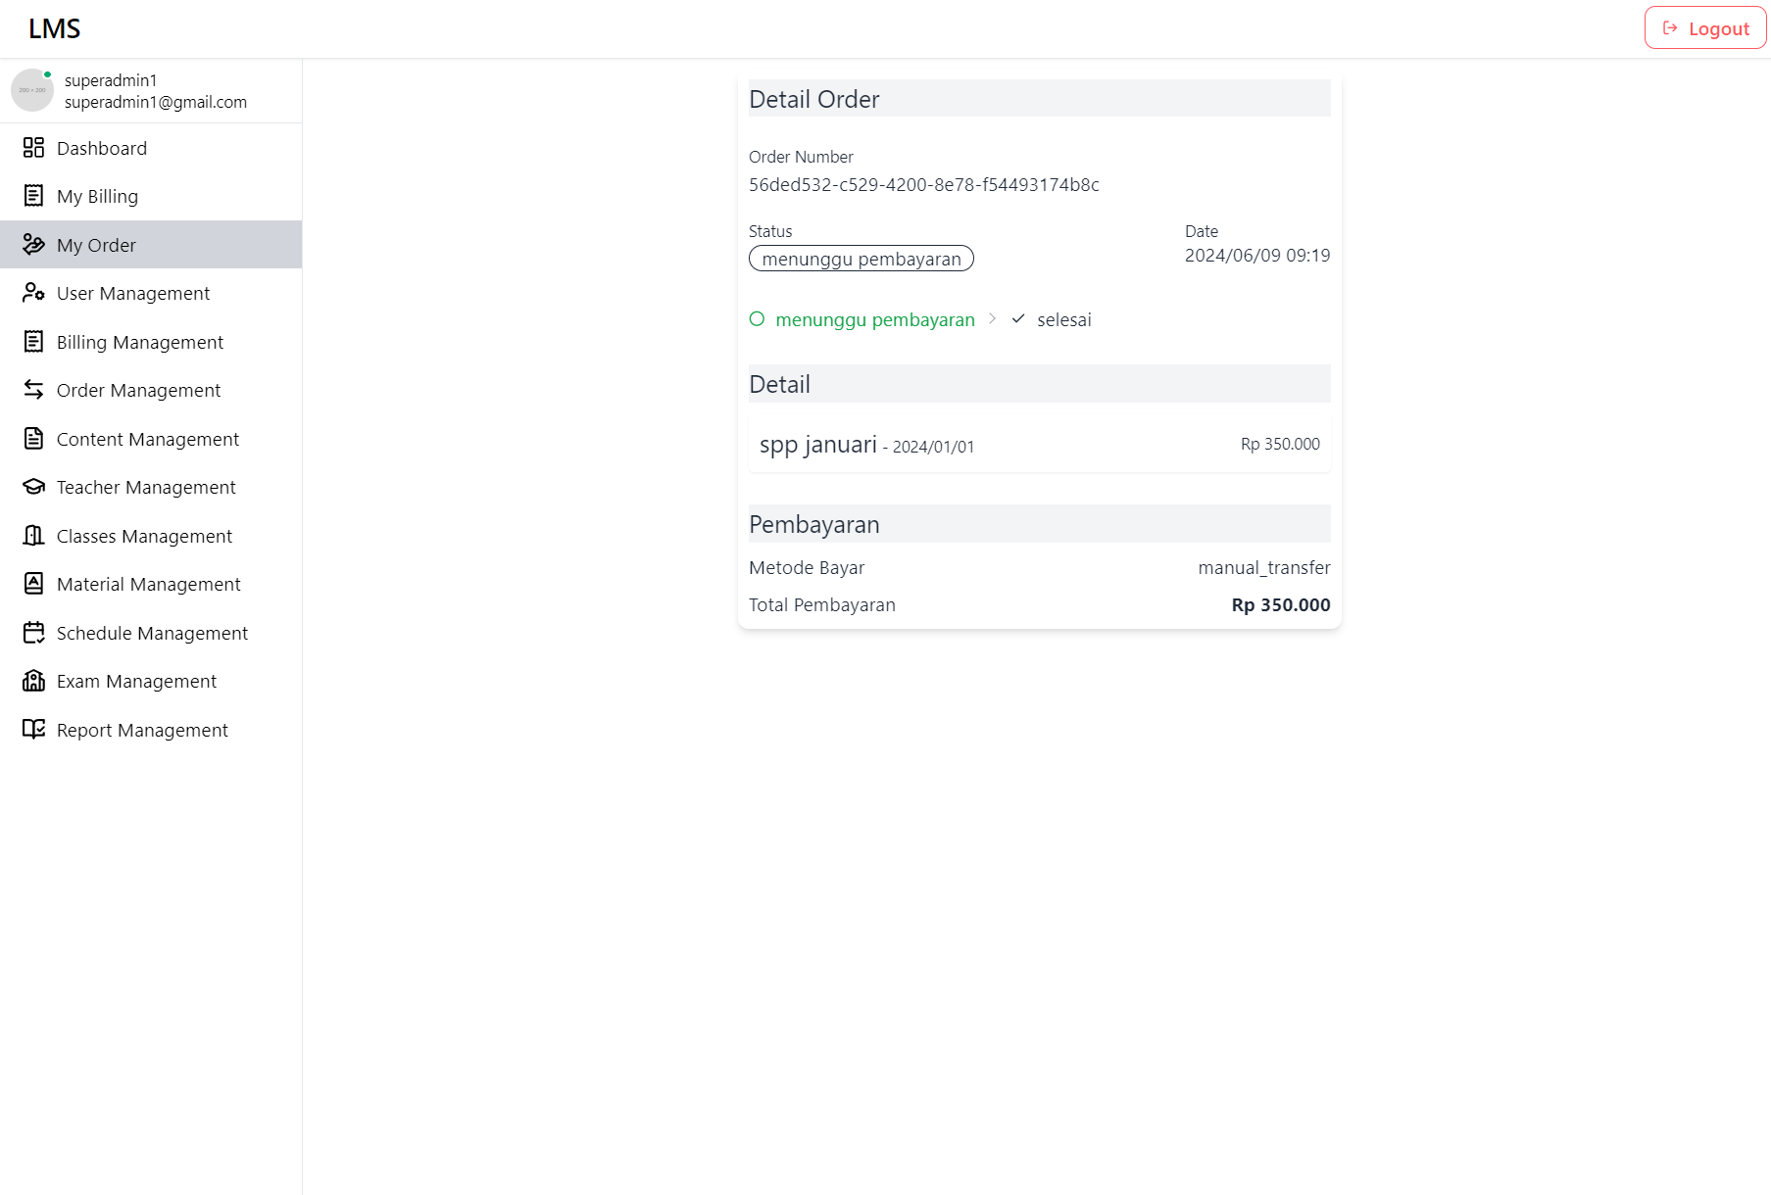This screenshot has height=1195, width=1771.
Task: Click the selesai step label
Action: [x=1064, y=319]
